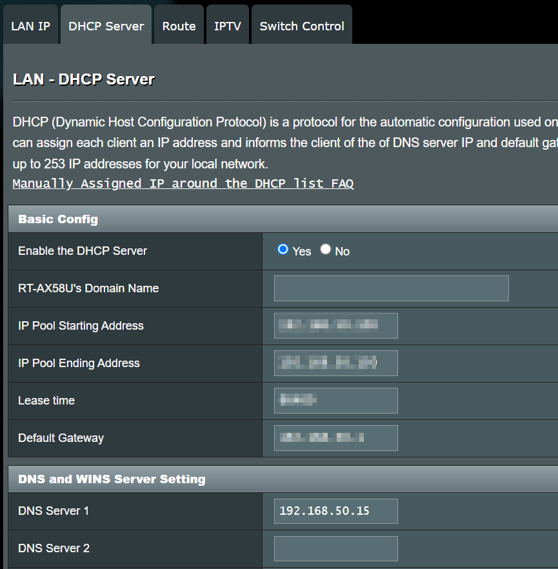Viewport: 558px width, 569px height.
Task: Open the Manually Assigned IP FAQ link
Action: [183, 184]
